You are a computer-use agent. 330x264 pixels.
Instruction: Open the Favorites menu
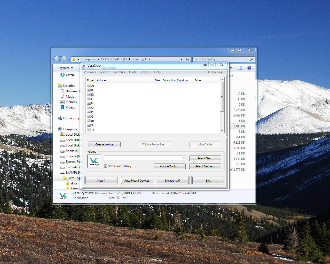coord(119,72)
